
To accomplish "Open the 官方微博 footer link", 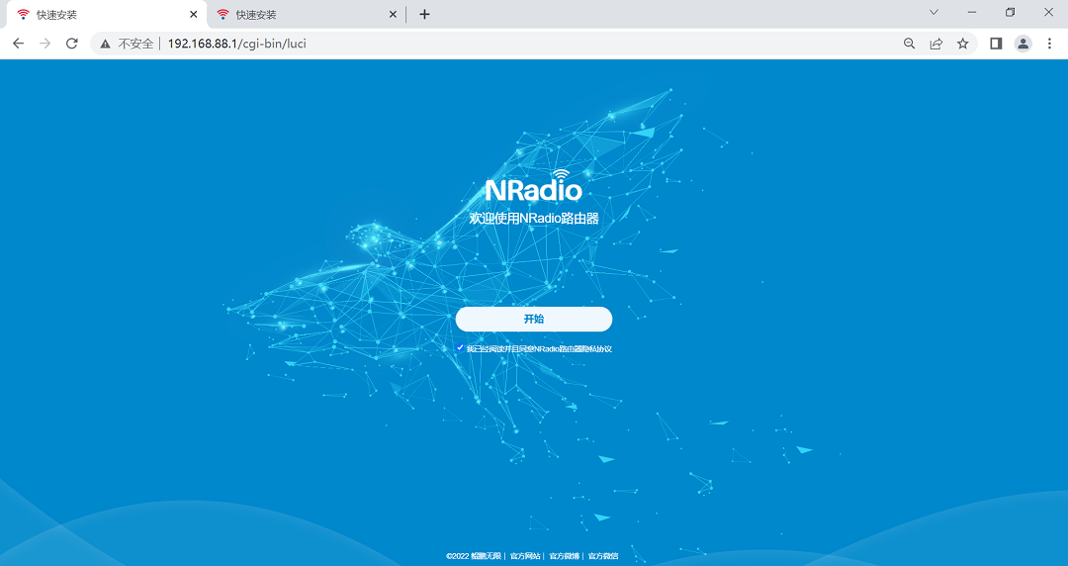I will 564,556.
